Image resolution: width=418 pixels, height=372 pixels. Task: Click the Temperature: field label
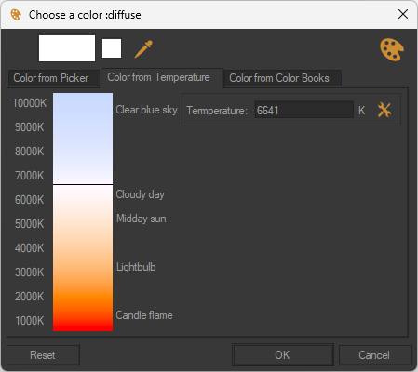click(217, 111)
